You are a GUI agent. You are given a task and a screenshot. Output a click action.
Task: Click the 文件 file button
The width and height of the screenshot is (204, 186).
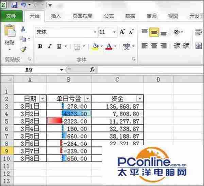(11, 16)
